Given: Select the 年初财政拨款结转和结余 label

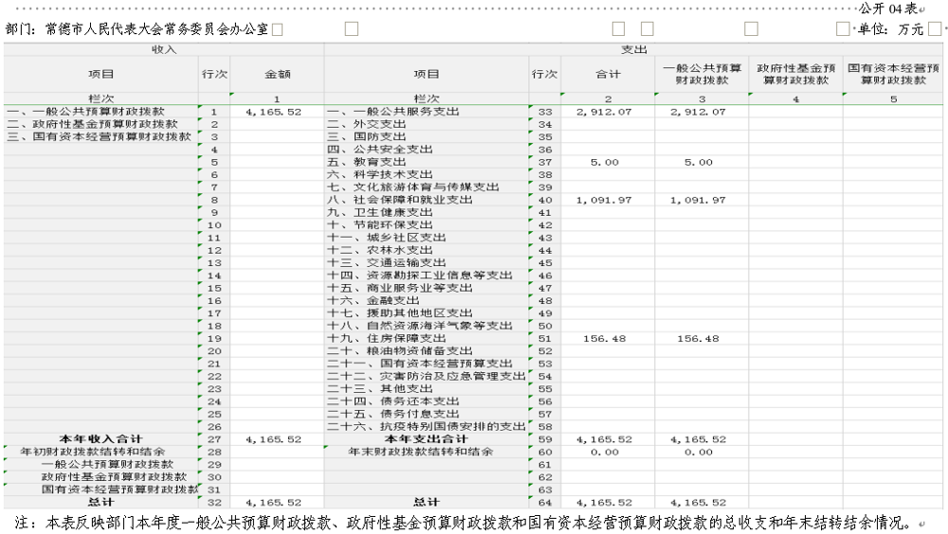Looking at the screenshot, I should [93, 452].
